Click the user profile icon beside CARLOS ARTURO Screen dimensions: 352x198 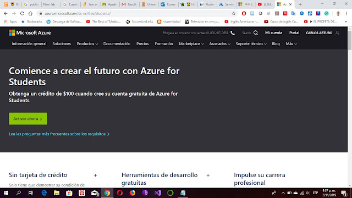click(337, 33)
